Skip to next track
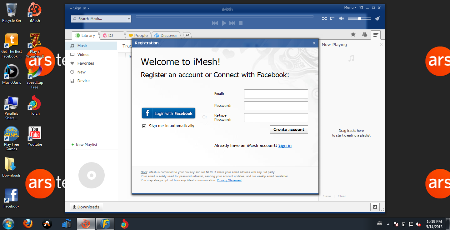 pos(232,23)
